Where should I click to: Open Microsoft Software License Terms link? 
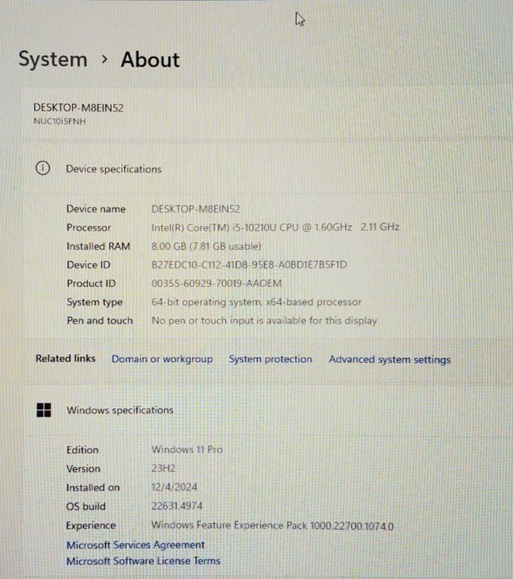(x=143, y=560)
